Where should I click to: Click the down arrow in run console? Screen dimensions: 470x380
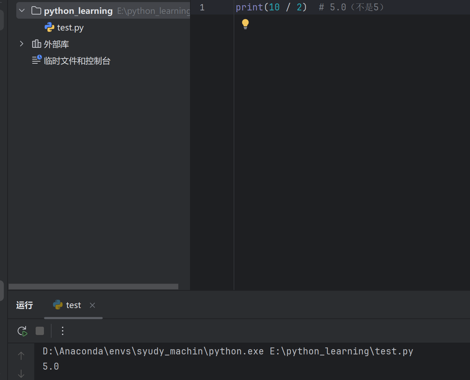(x=21, y=374)
